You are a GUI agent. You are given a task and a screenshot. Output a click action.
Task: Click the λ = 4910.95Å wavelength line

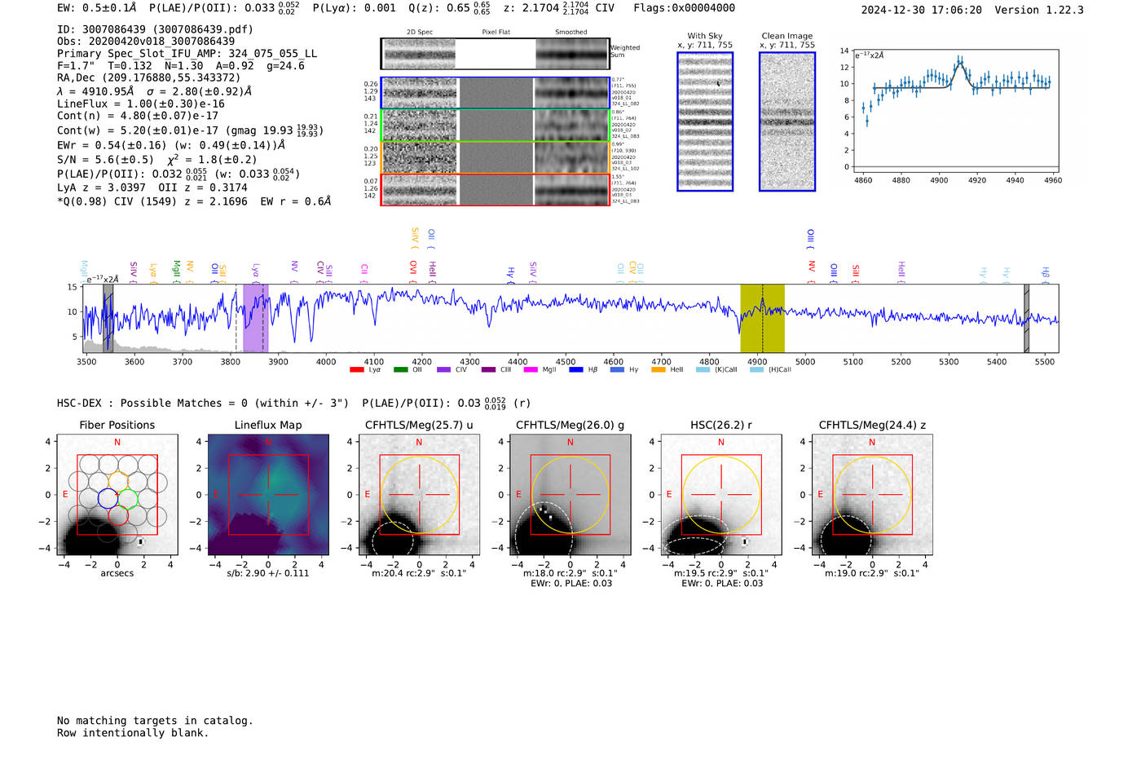click(x=155, y=91)
